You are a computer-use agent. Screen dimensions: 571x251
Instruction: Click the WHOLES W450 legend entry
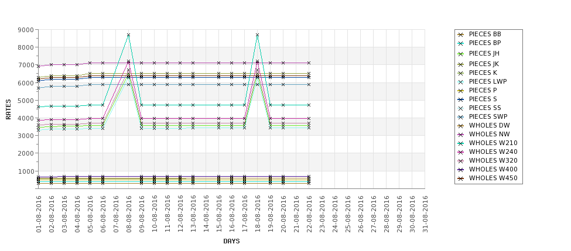point(487,178)
